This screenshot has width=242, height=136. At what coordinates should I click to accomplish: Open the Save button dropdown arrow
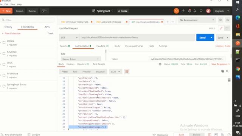(228, 37)
